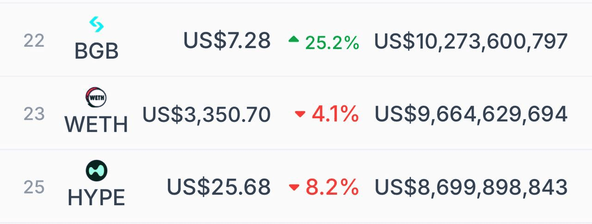The image size is (592, 224).
Task: Open the BGB coin name link
Action: coord(96,52)
